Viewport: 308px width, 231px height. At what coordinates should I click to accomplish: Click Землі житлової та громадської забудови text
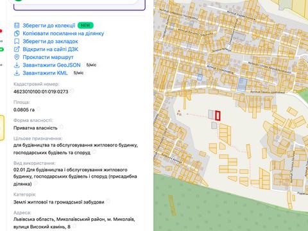[59, 202]
